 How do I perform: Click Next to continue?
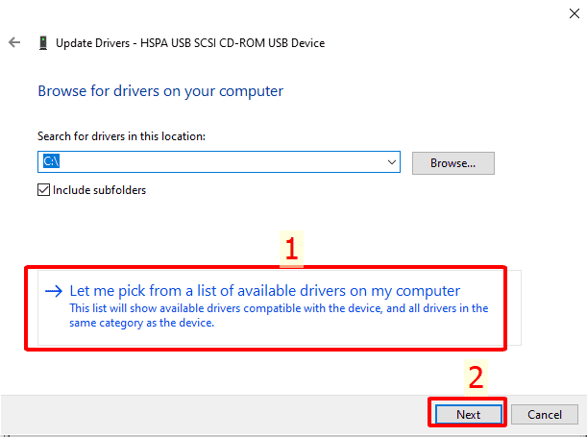point(468,414)
